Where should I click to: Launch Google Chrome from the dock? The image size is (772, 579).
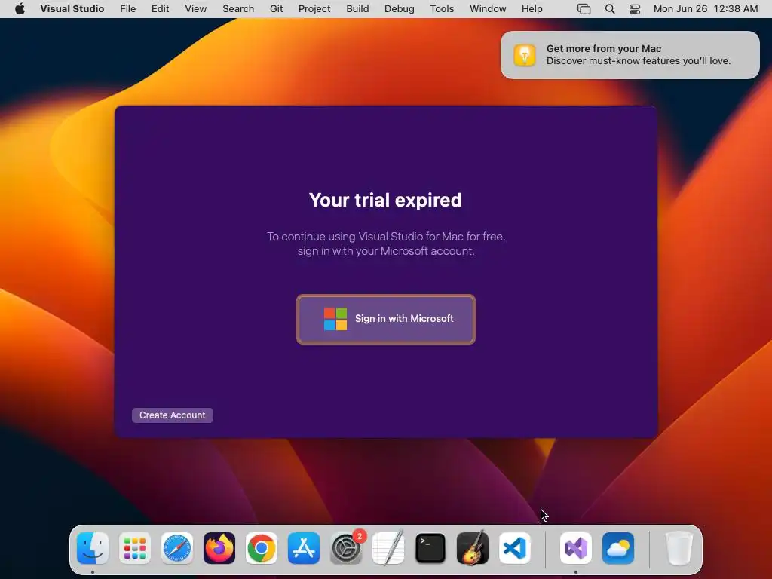coord(262,548)
